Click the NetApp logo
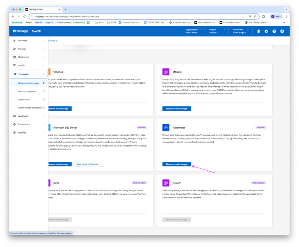 (x=21, y=31)
